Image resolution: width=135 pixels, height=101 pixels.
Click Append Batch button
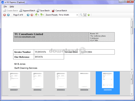tap(27, 11)
